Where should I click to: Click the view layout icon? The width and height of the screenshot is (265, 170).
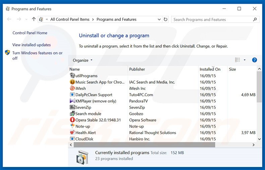click(237, 60)
